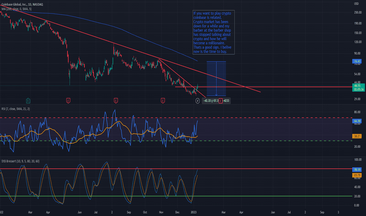This screenshot has width=366, height=216.
Task: Click the 80.00 RSI scale label
Action: [x=357, y=112]
